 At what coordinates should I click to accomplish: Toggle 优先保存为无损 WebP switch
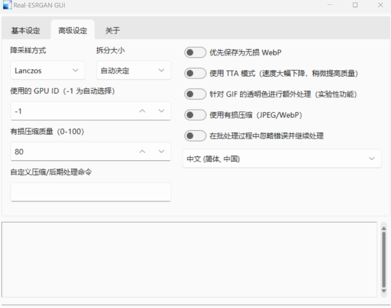point(195,52)
